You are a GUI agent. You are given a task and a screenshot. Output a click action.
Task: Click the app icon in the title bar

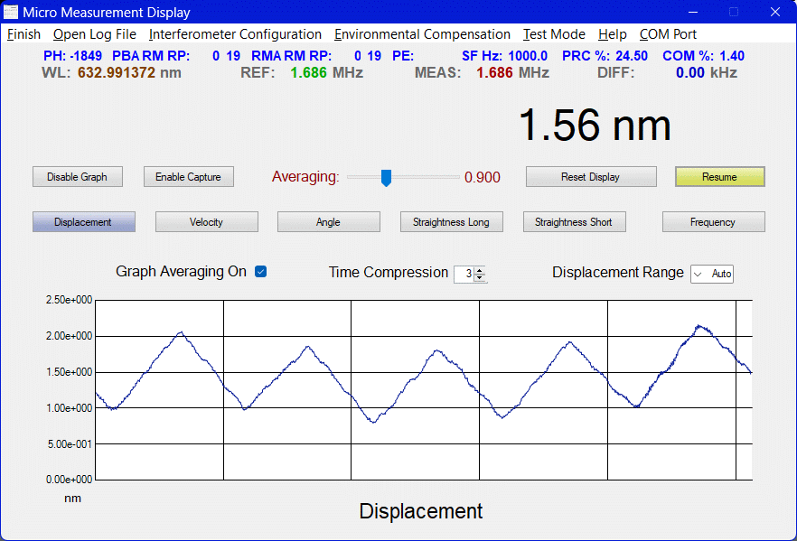11,12
